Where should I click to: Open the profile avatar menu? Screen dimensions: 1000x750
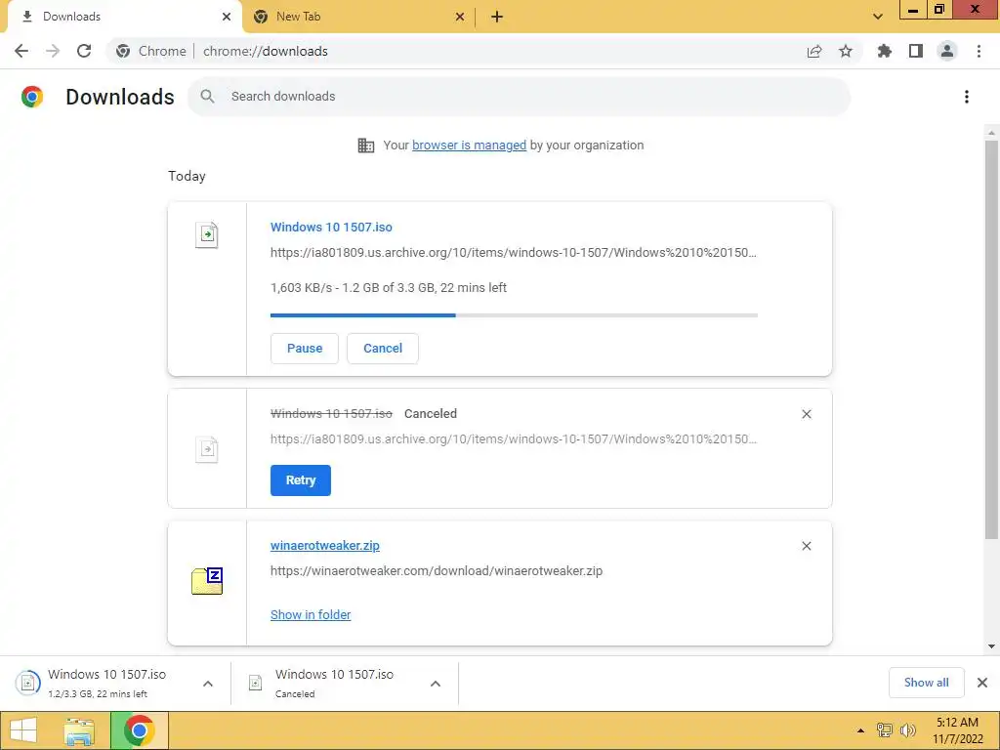click(x=947, y=51)
